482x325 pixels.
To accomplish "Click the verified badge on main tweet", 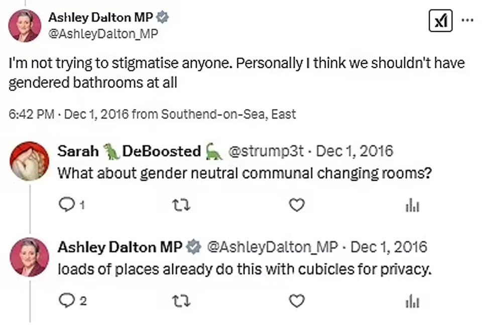I will (x=163, y=18).
